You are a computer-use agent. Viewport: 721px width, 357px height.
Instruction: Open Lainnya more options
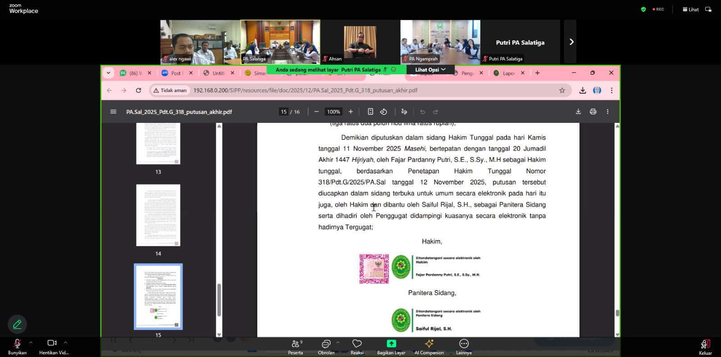pyautogui.click(x=464, y=345)
